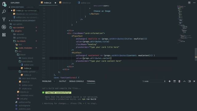Collapse the GUTENBERG-DEVELOPMENT section

[23, 21]
